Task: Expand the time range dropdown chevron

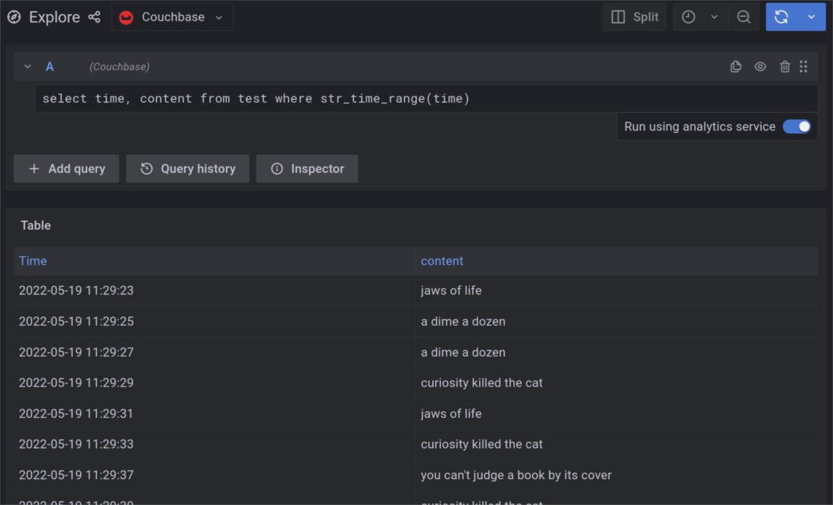Action: [714, 17]
